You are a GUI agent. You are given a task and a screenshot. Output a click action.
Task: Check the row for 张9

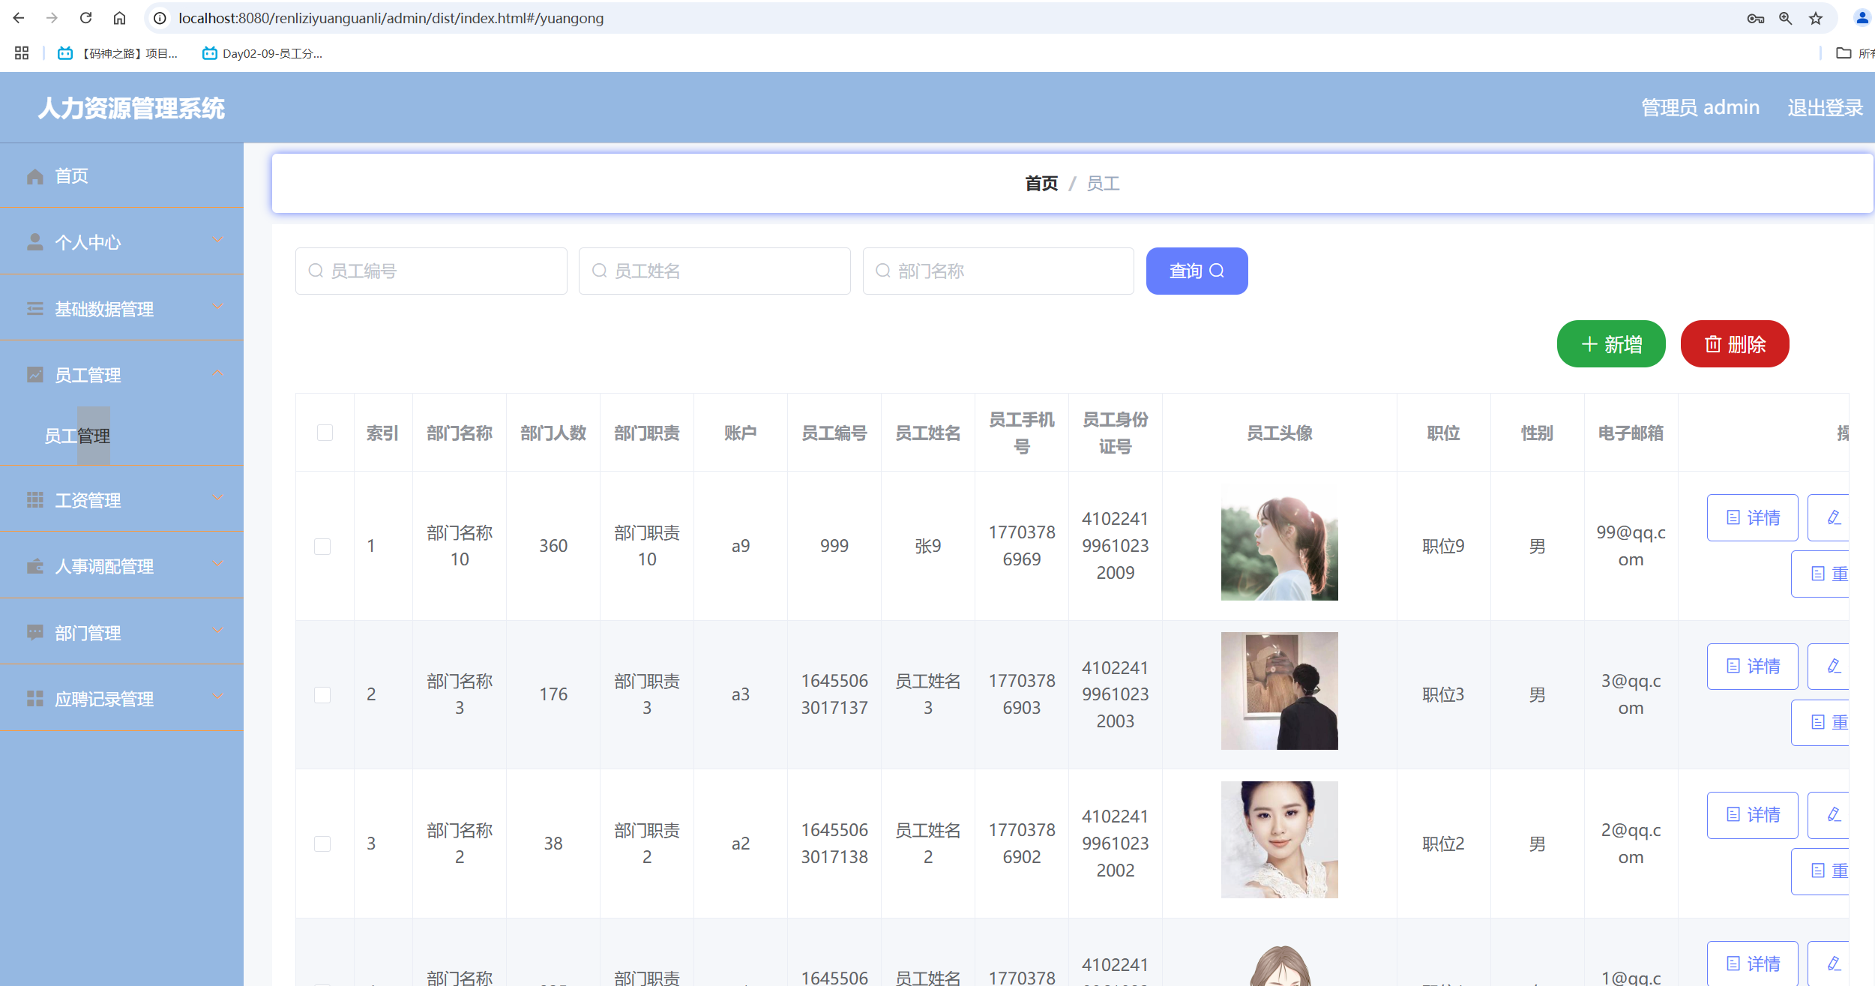[x=322, y=546]
